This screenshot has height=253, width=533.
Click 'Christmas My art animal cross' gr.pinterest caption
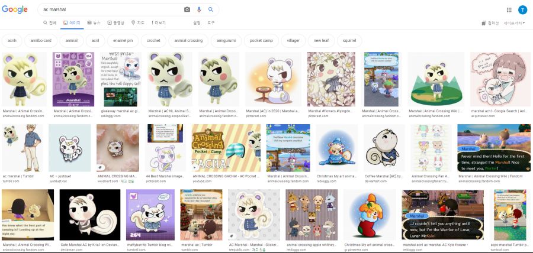pyautogui.click(x=369, y=245)
